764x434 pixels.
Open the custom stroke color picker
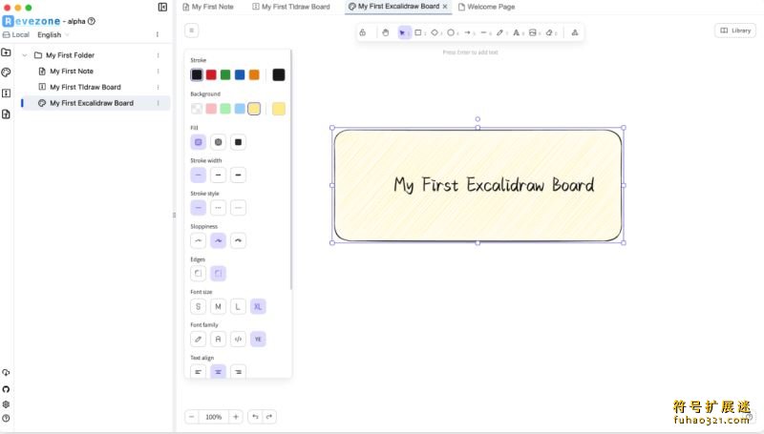(x=279, y=74)
